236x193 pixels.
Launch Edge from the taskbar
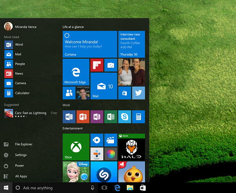click(117, 188)
